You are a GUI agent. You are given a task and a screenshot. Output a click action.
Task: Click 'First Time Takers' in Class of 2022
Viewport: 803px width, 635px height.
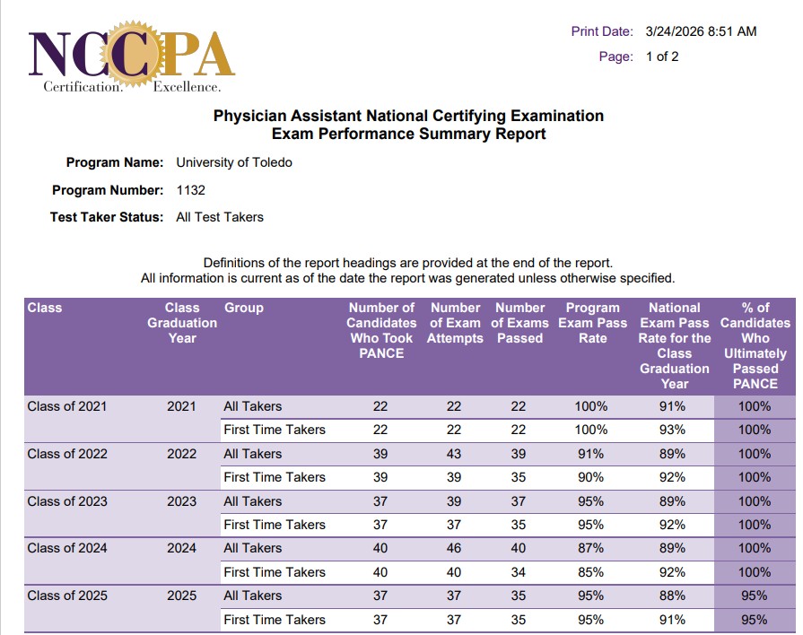275,477
